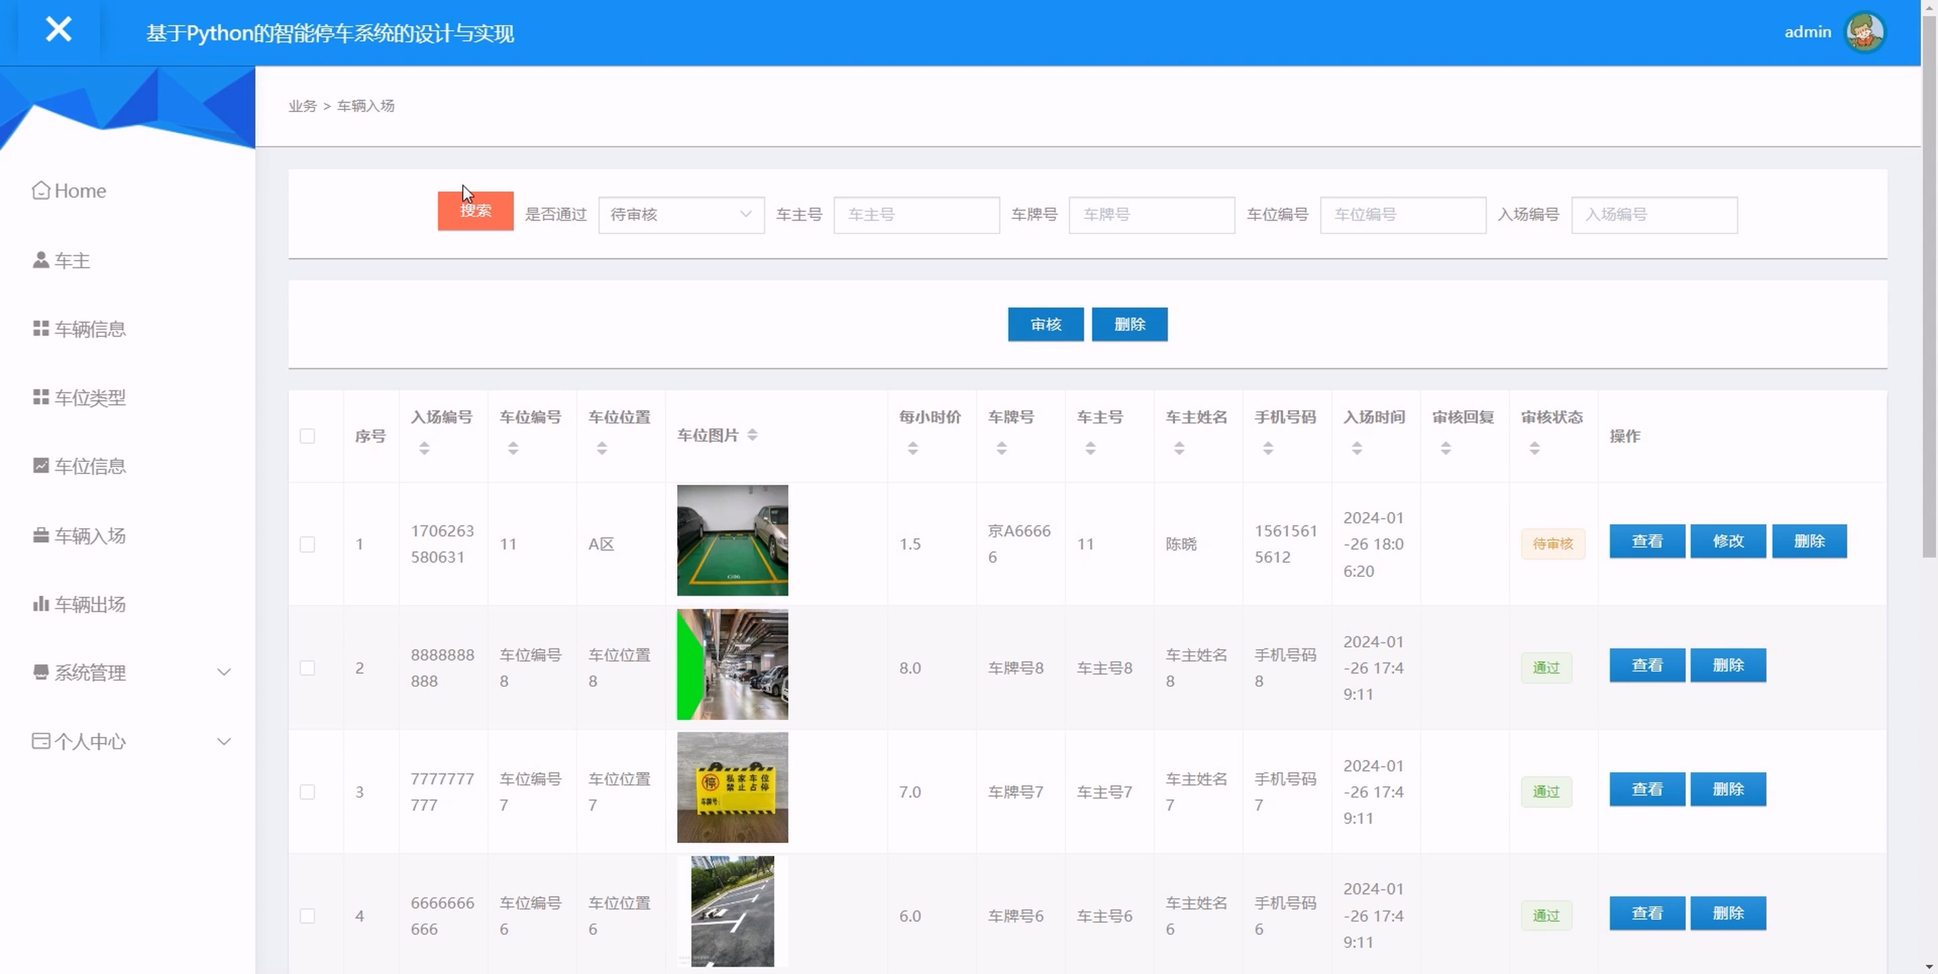Viewport: 1938px width, 974px height.
Task: Click the 车辆信息 grid icon
Action: (x=41, y=329)
